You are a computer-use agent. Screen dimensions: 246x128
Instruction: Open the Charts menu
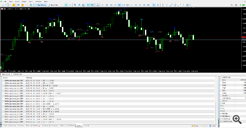click(24, 1)
